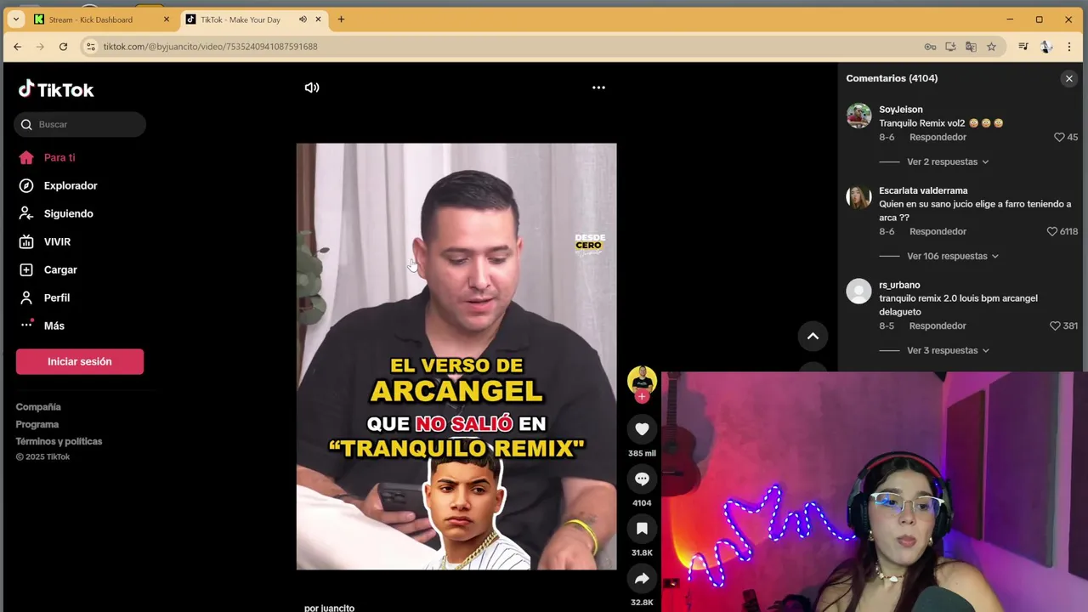Open the Compañía footer link
Screen dimensions: 1088x612
[x=38, y=407]
